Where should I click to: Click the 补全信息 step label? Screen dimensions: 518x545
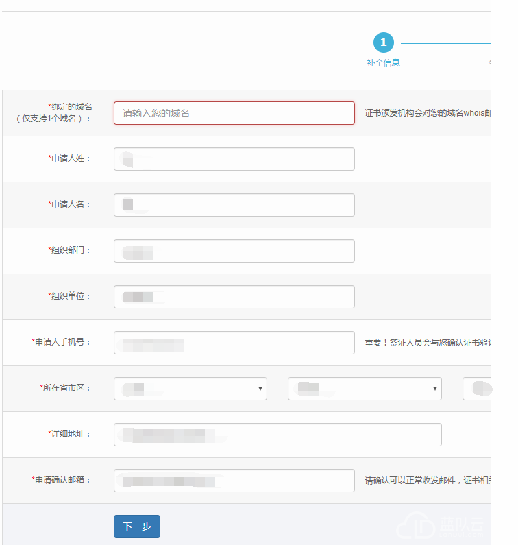(x=383, y=63)
